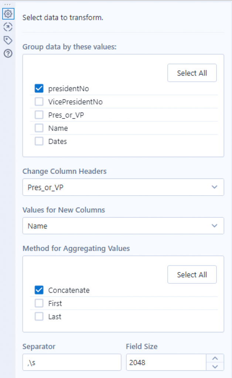Decrease Field Size with down arrow

click(x=216, y=367)
